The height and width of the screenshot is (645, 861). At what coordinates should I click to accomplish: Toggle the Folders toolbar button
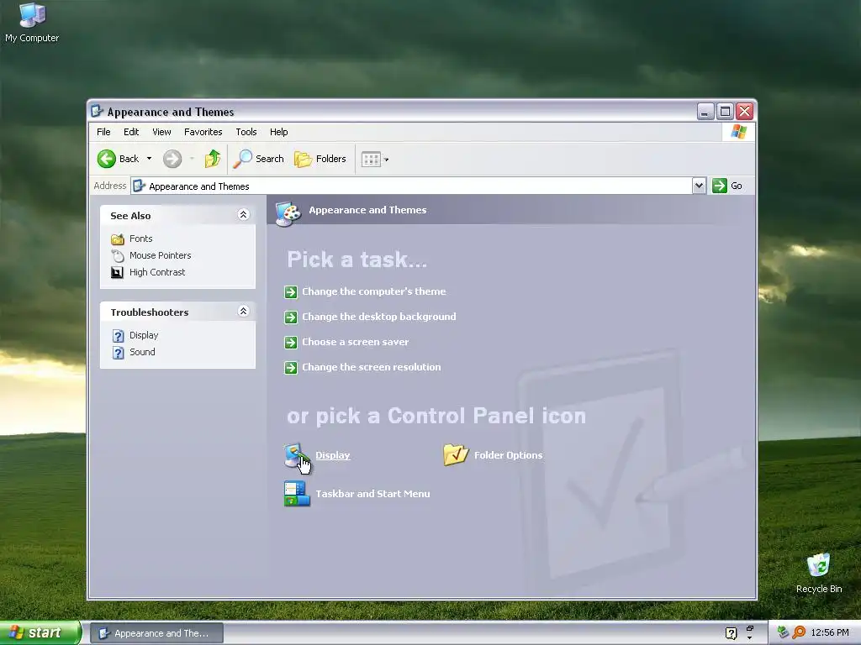[320, 159]
